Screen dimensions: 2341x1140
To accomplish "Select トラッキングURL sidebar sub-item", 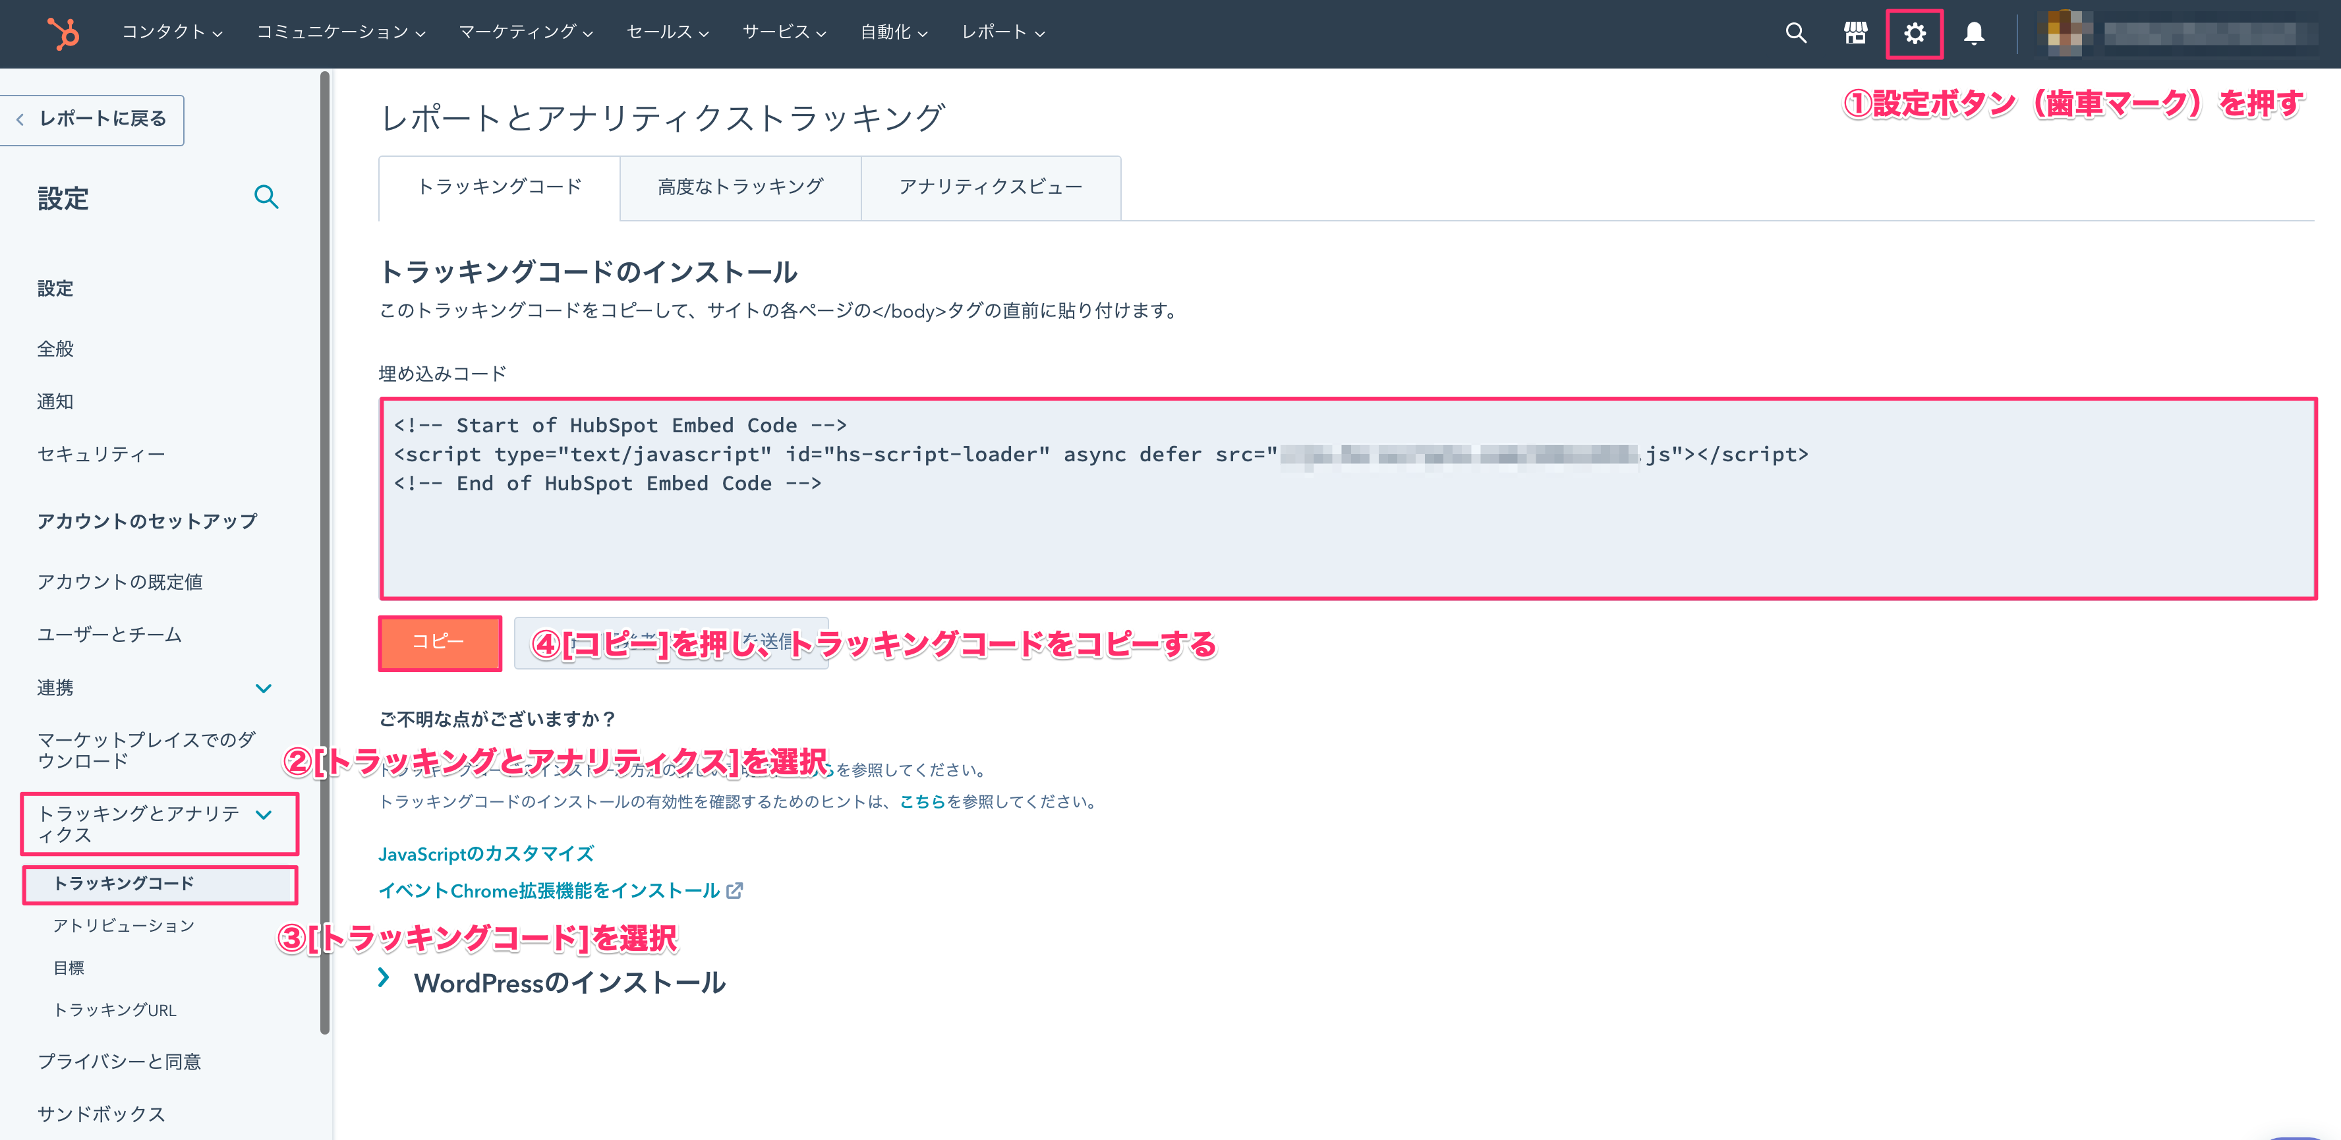I will (115, 1010).
